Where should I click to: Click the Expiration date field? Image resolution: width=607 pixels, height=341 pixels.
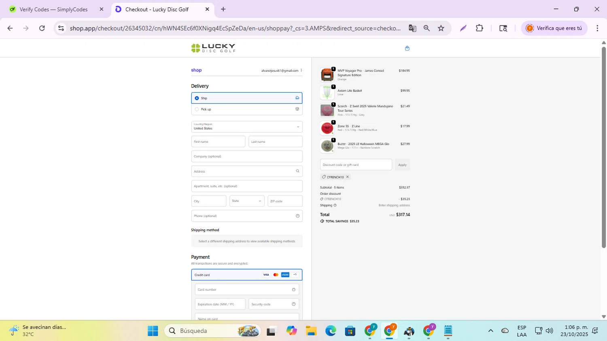point(220,304)
